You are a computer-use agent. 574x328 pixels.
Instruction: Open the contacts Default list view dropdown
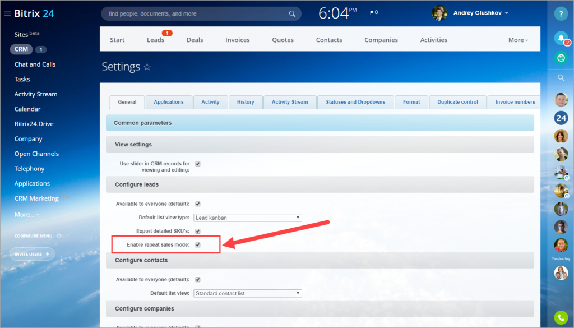tap(247, 293)
